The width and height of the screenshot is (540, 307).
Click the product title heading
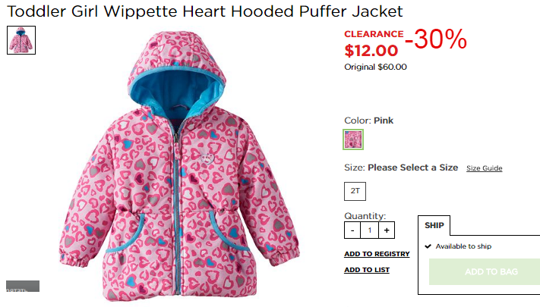point(205,11)
